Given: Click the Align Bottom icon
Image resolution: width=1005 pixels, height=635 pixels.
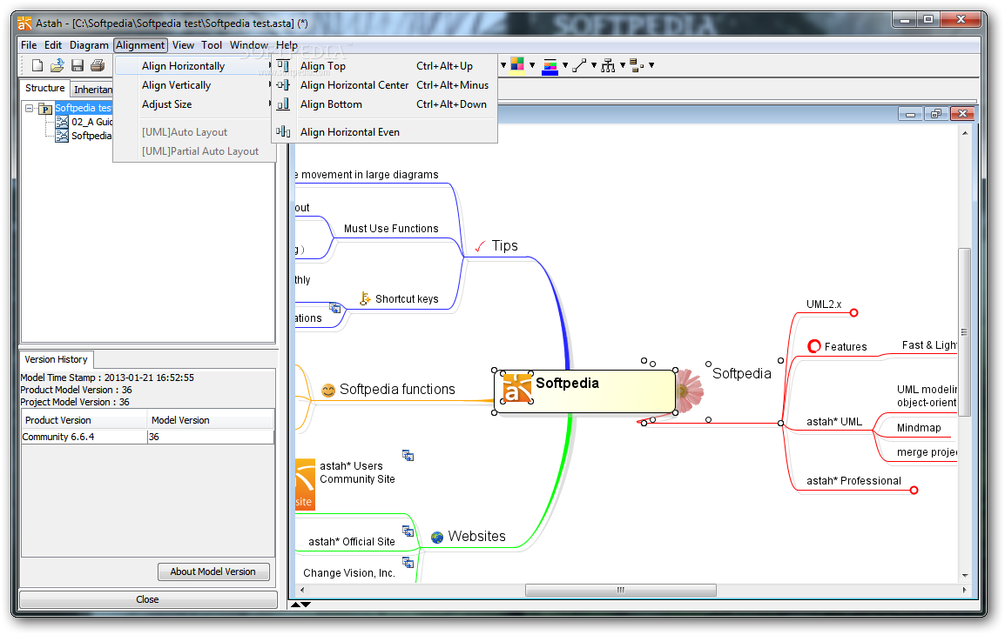Looking at the screenshot, I should 283,104.
